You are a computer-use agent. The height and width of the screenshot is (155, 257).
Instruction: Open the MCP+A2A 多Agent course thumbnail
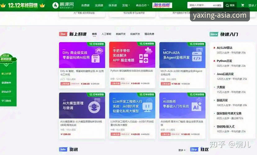point(182,55)
